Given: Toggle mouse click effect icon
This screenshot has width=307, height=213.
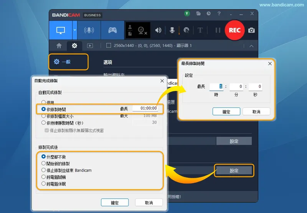Looking at the screenshot, I should pos(187,30).
